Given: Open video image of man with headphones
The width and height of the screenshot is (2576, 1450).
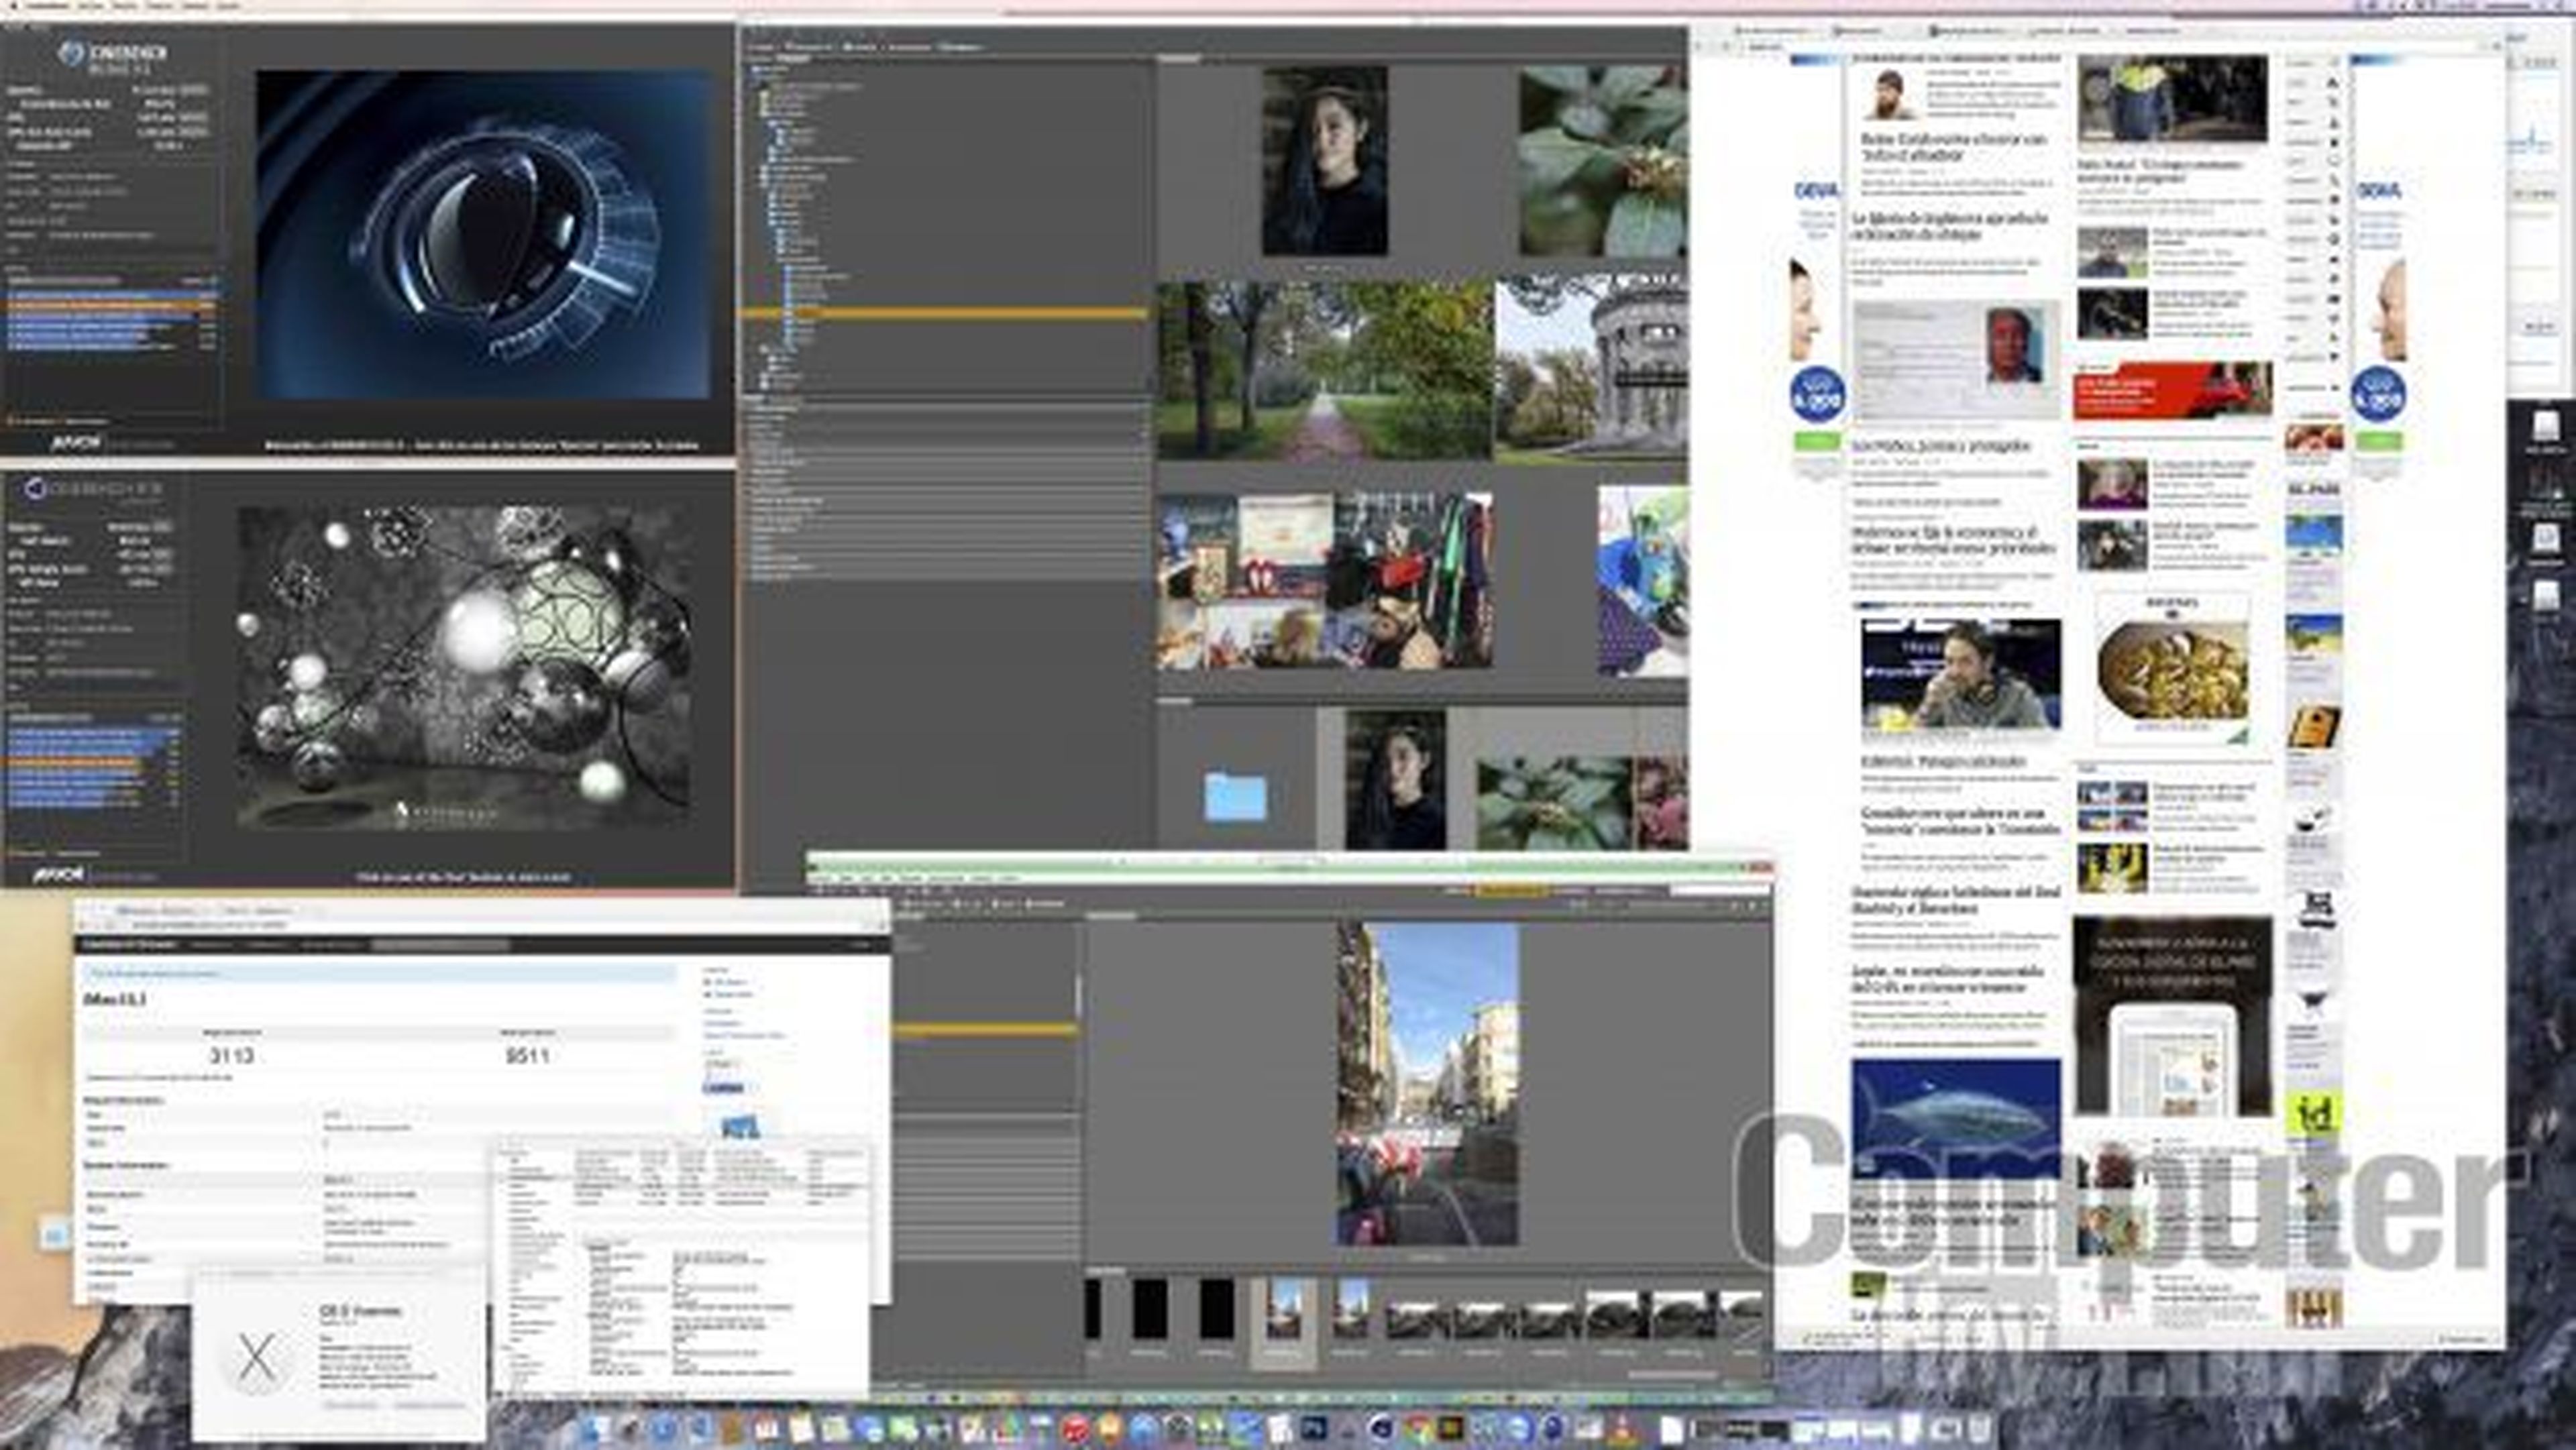Looking at the screenshot, I should pyautogui.click(x=1961, y=674).
